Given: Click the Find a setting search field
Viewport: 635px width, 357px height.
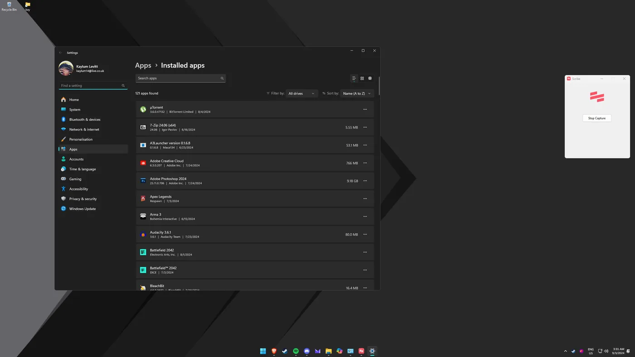Looking at the screenshot, I should 93,86.
